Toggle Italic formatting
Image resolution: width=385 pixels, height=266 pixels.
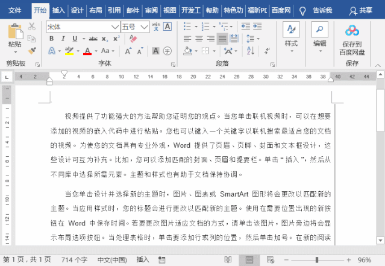pos(63,39)
